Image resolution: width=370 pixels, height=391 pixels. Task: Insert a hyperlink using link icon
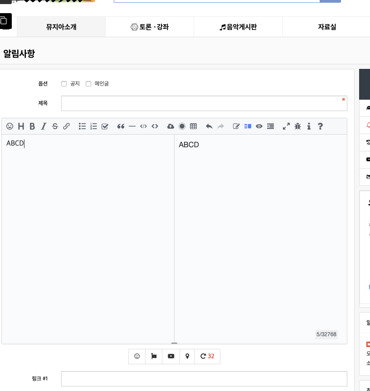point(67,126)
